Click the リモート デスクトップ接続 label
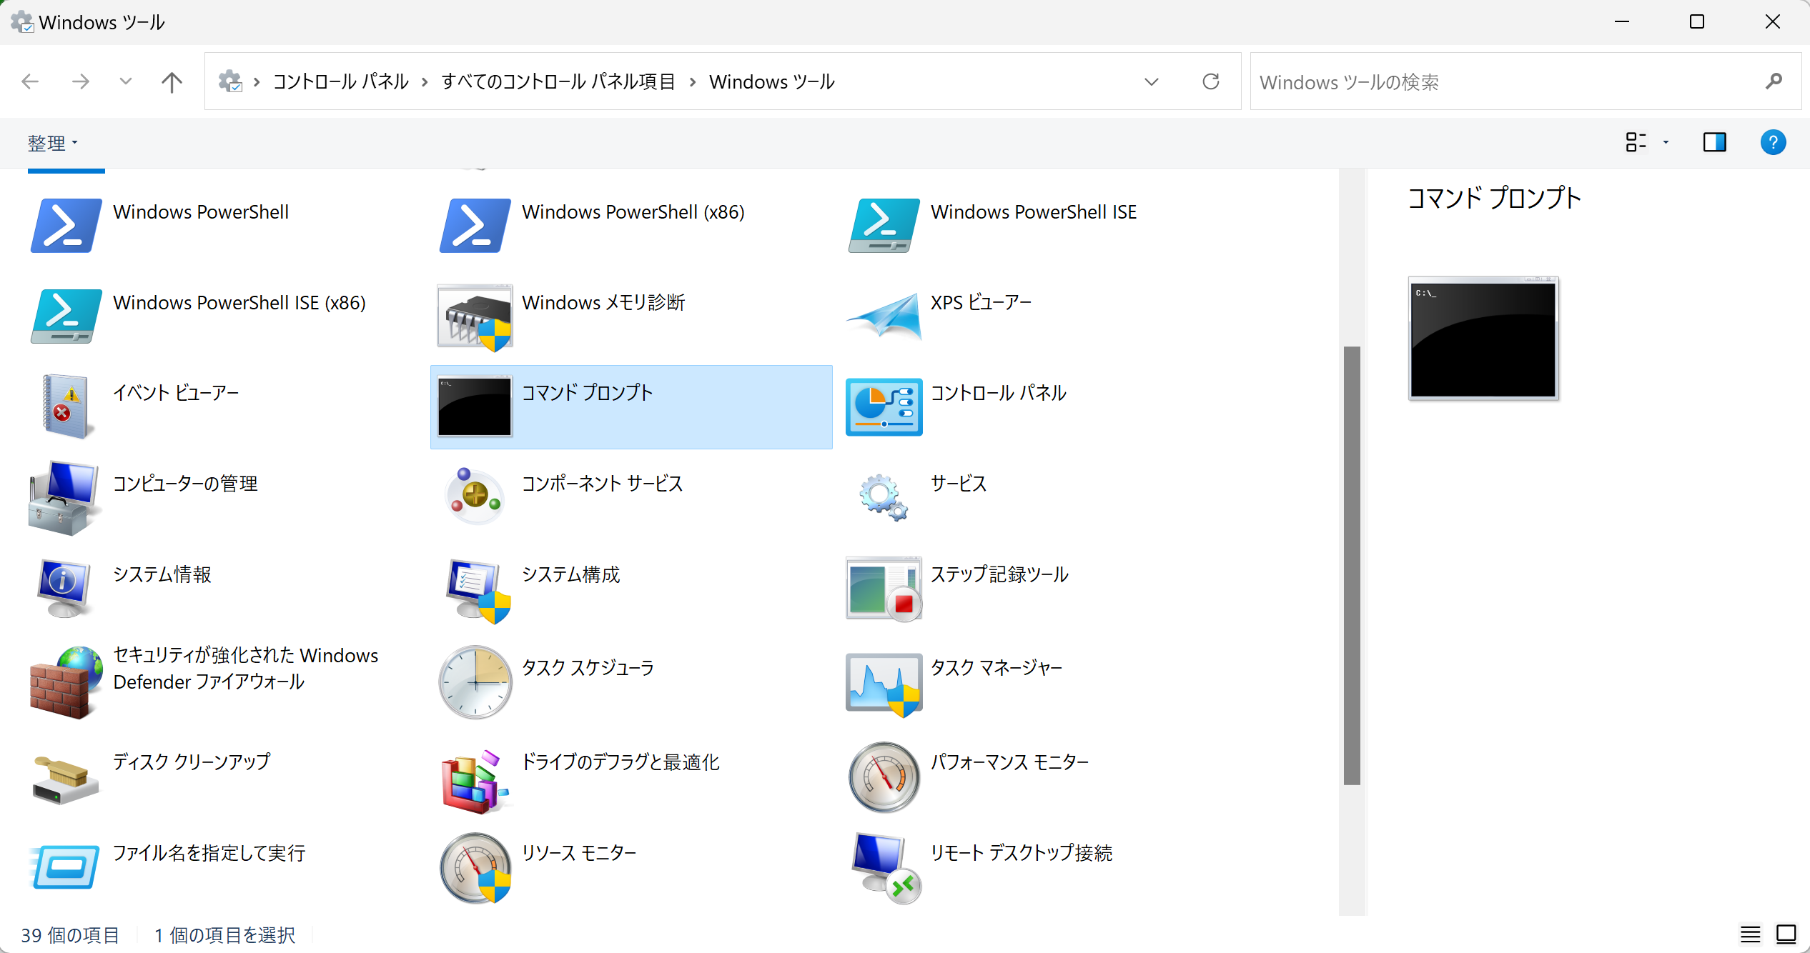 coord(1021,852)
